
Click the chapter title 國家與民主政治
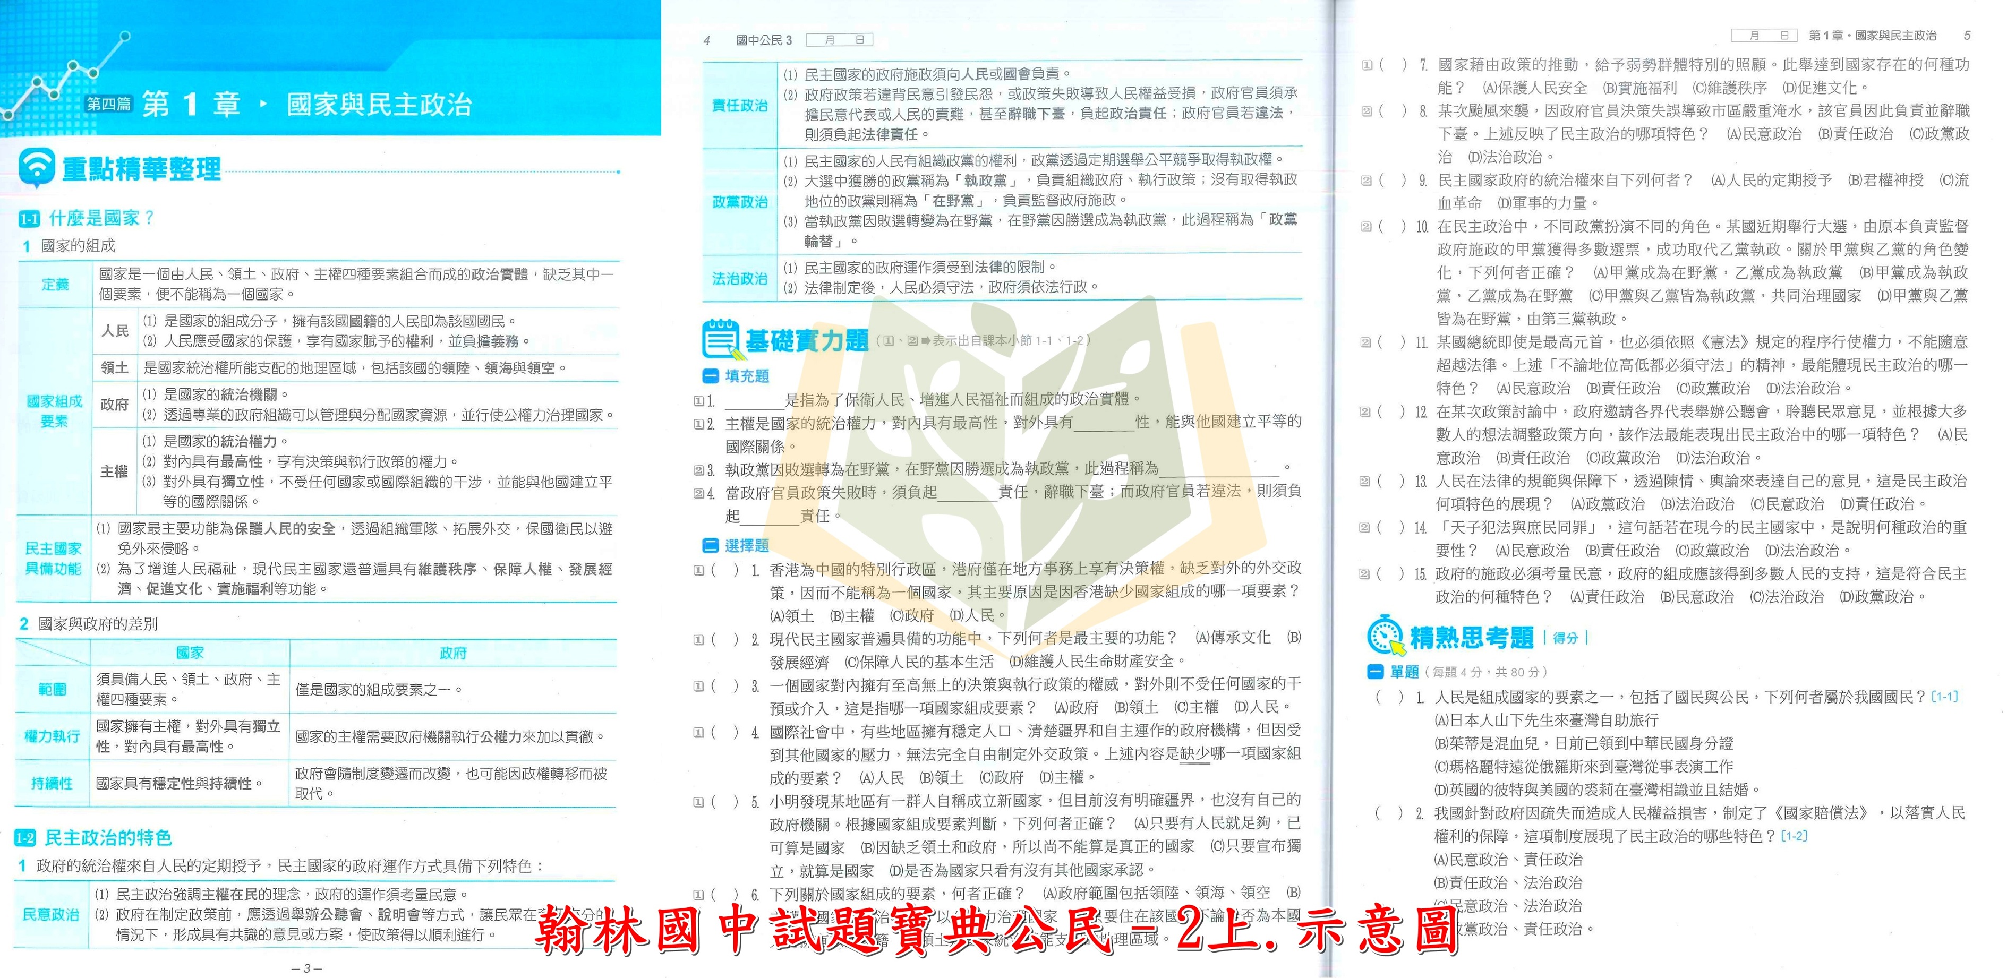(x=379, y=105)
